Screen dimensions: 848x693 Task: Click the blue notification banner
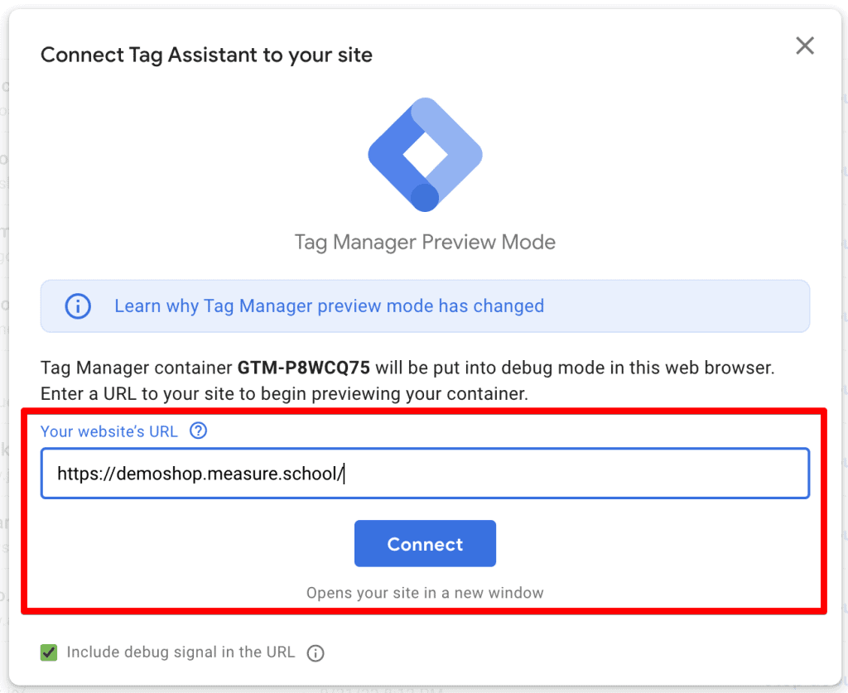(x=425, y=306)
